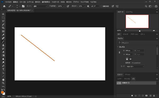Open the search magnifier in options bar
Image resolution: width=159 pixels, height=98 pixels.
tap(146, 6)
